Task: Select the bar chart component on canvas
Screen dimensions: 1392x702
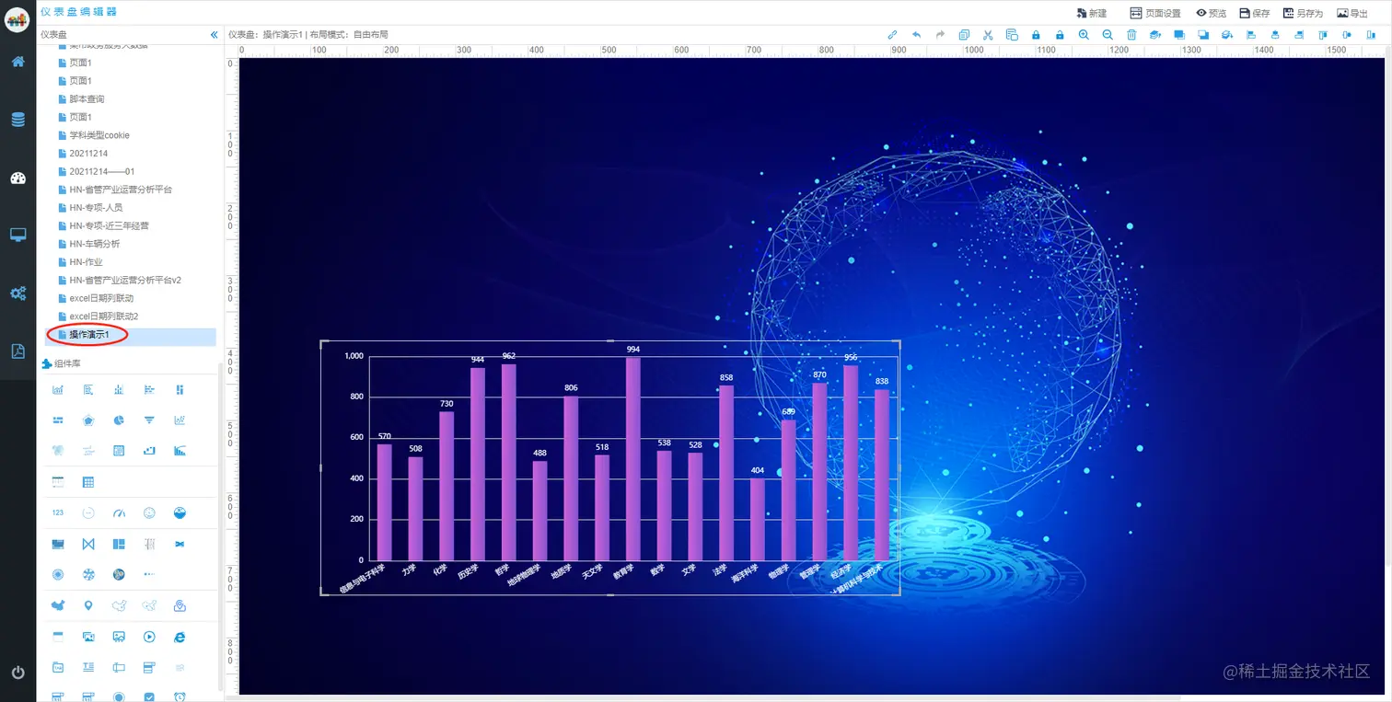Action: (610, 468)
